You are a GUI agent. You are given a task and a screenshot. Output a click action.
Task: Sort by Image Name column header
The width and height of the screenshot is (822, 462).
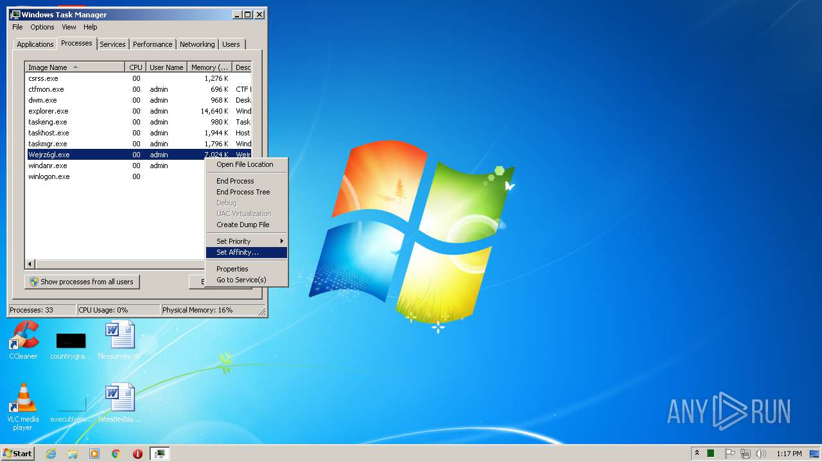tap(75, 67)
